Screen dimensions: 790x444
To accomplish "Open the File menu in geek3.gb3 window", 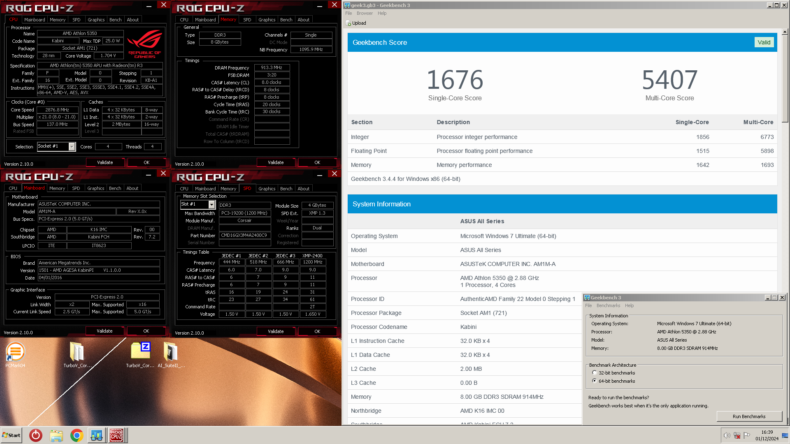I will (x=349, y=13).
